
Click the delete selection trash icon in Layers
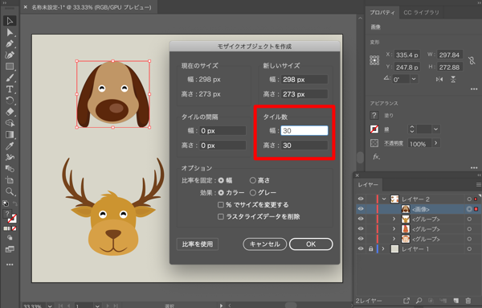(x=468, y=301)
